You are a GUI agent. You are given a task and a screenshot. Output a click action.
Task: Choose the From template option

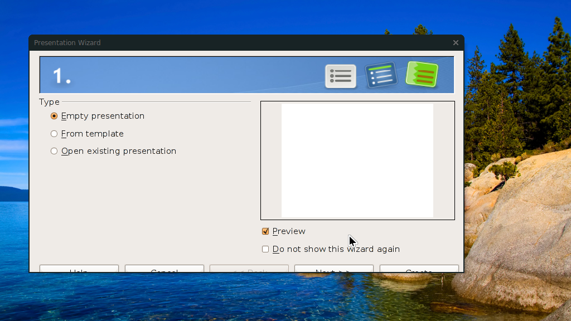coord(54,134)
